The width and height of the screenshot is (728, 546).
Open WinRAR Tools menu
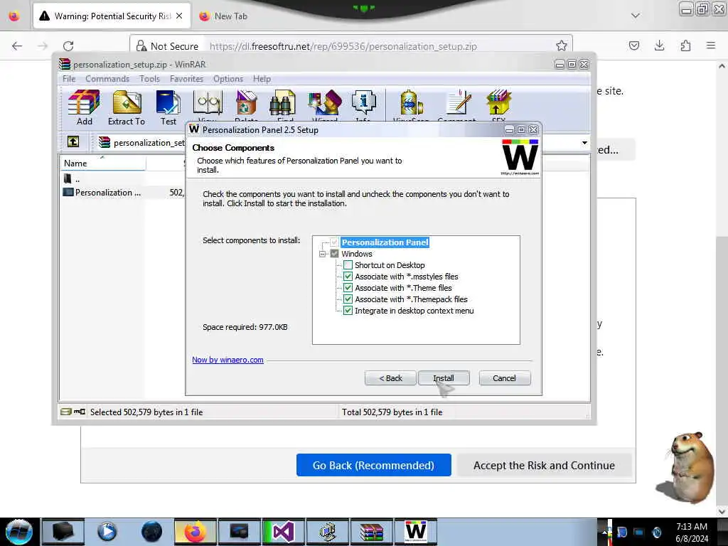149,79
